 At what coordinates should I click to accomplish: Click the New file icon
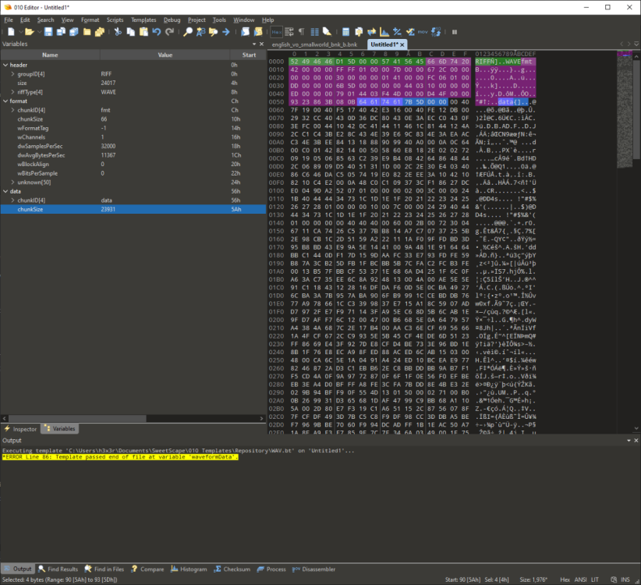point(11,32)
